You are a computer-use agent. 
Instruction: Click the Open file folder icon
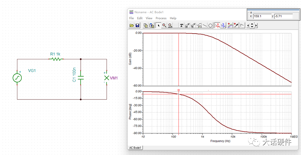pyautogui.click(x=132, y=25)
